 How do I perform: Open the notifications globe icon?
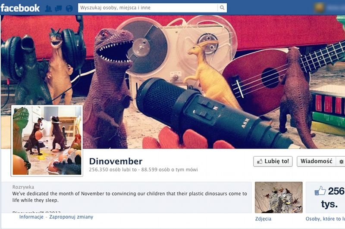click(x=69, y=8)
